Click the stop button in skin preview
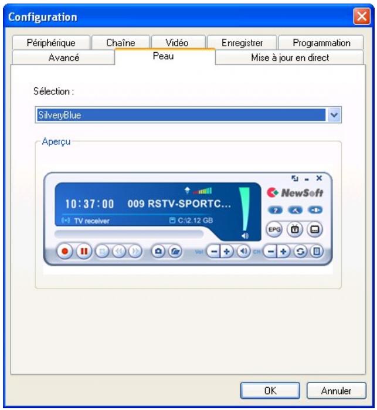Screen dimensions: 377x410 (x=102, y=251)
